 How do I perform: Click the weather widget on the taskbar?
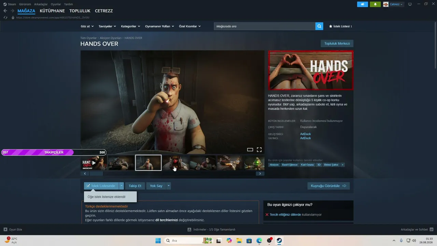point(11,241)
